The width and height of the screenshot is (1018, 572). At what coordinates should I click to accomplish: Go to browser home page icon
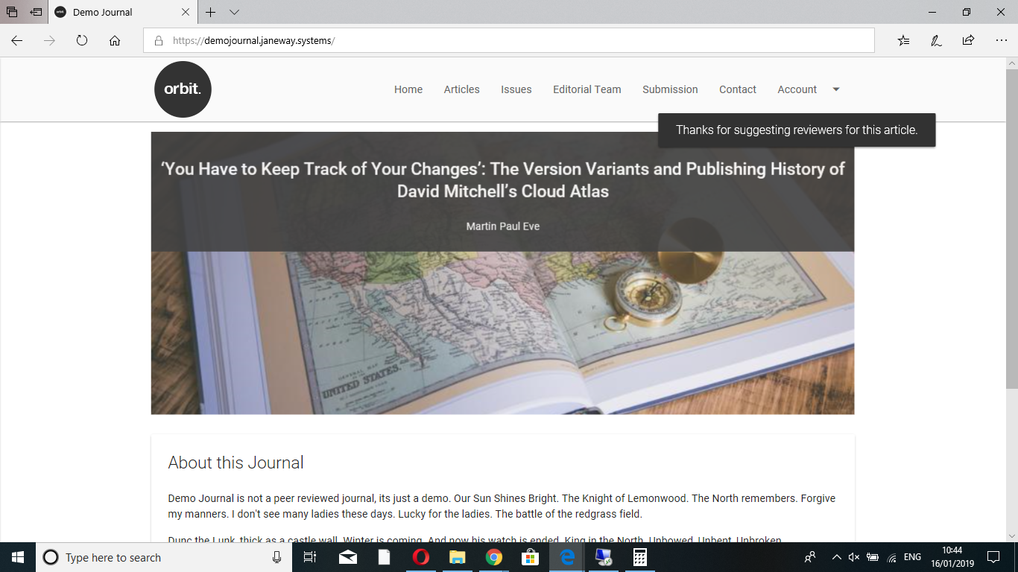[x=115, y=41]
